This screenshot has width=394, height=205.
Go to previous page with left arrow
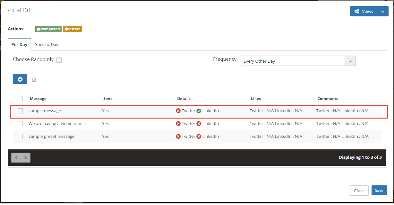16,157
